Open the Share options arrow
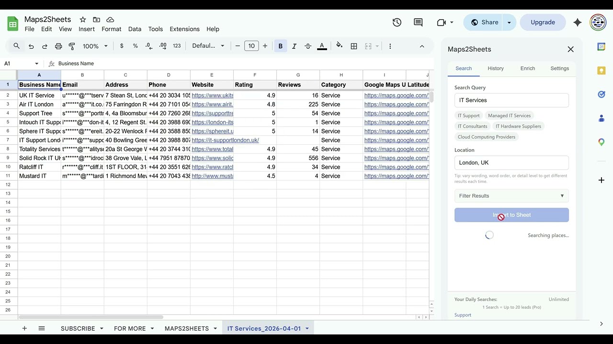Viewport: 613px width, 344px height. [x=509, y=22]
